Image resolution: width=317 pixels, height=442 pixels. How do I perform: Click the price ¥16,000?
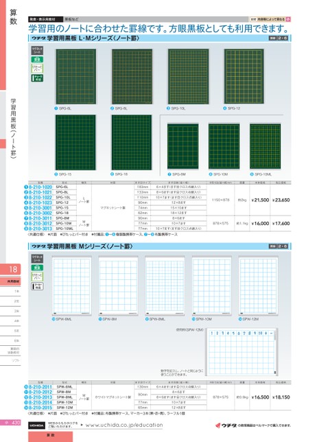pos(260,223)
